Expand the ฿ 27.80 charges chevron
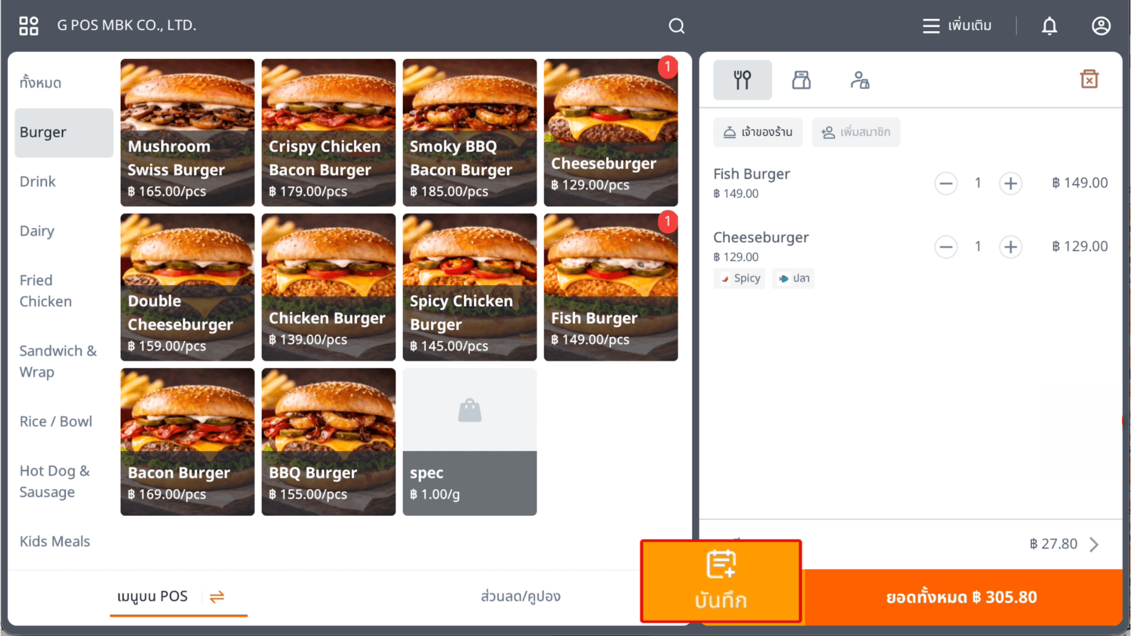Image resolution: width=1131 pixels, height=636 pixels. coord(1094,544)
